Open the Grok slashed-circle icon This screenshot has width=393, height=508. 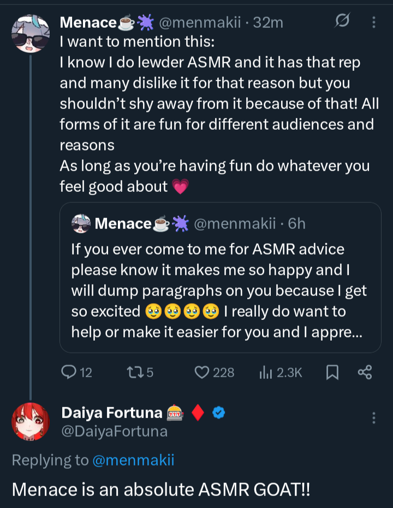tap(342, 22)
